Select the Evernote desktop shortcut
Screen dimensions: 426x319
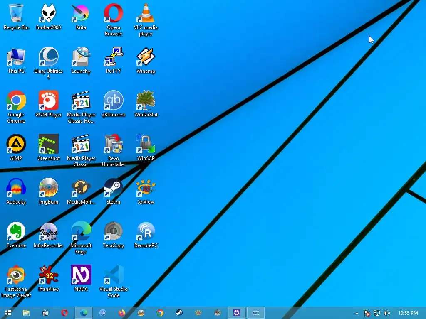(16, 235)
